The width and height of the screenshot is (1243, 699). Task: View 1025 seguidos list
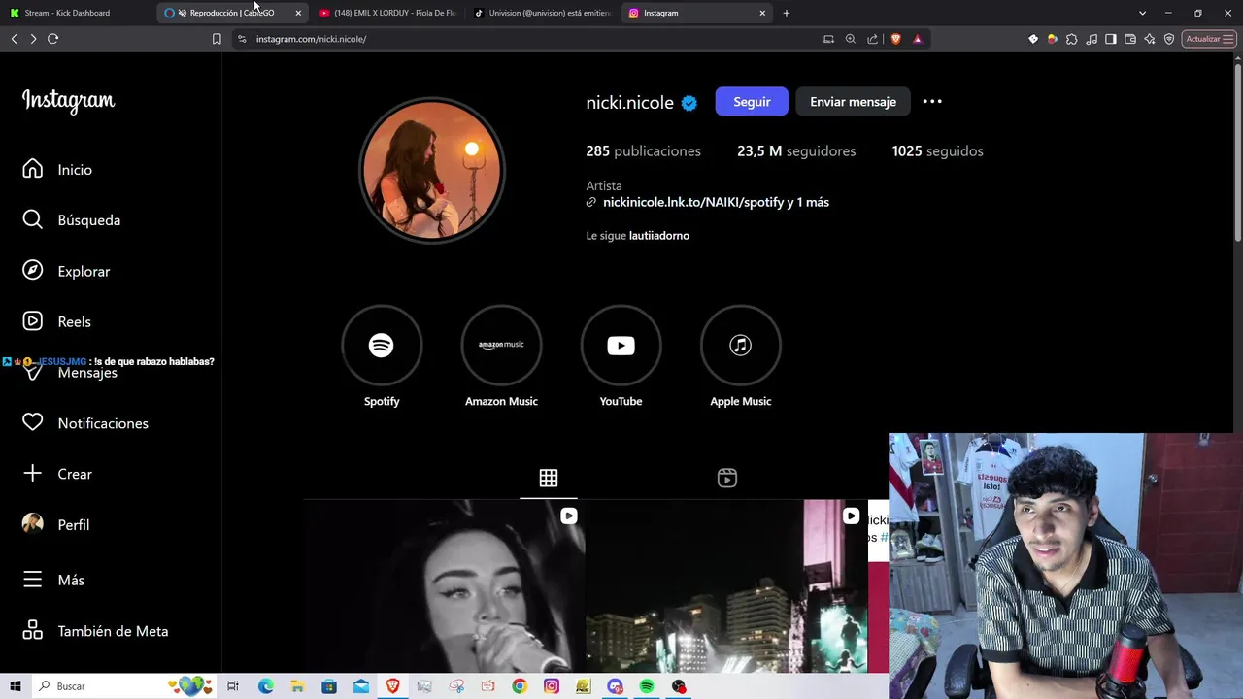click(937, 151)
